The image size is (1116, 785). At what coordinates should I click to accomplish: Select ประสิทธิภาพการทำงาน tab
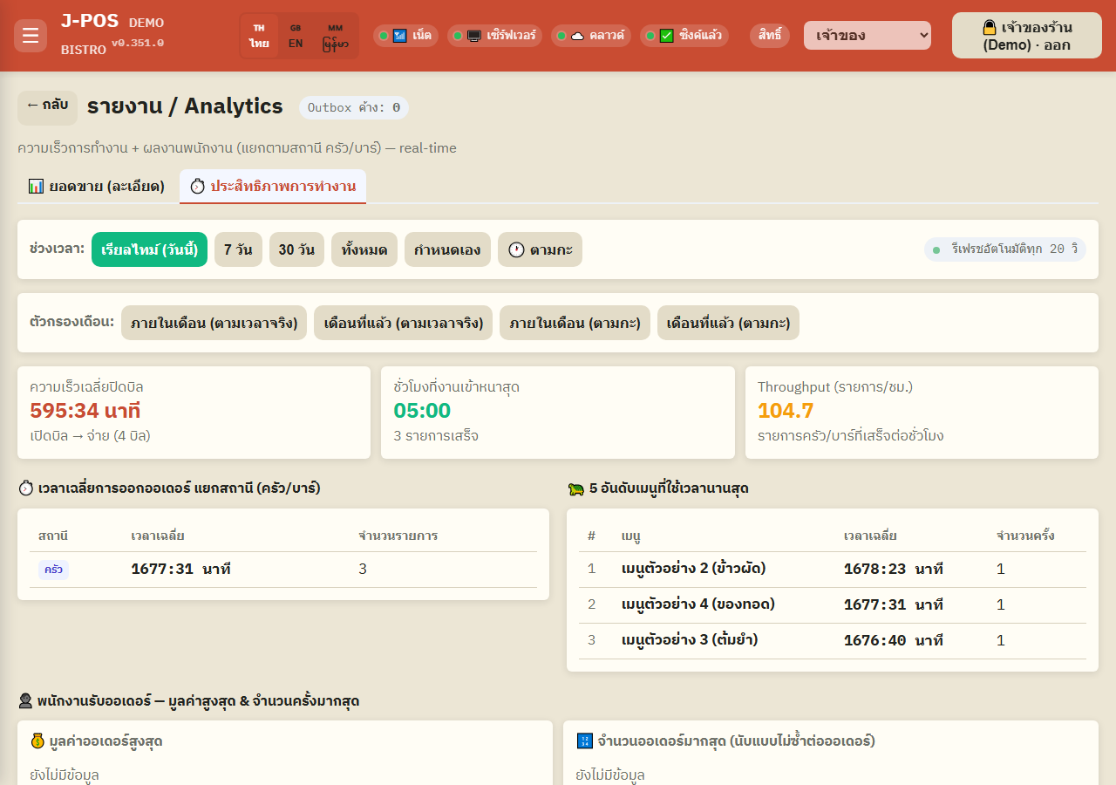point(273,186)
